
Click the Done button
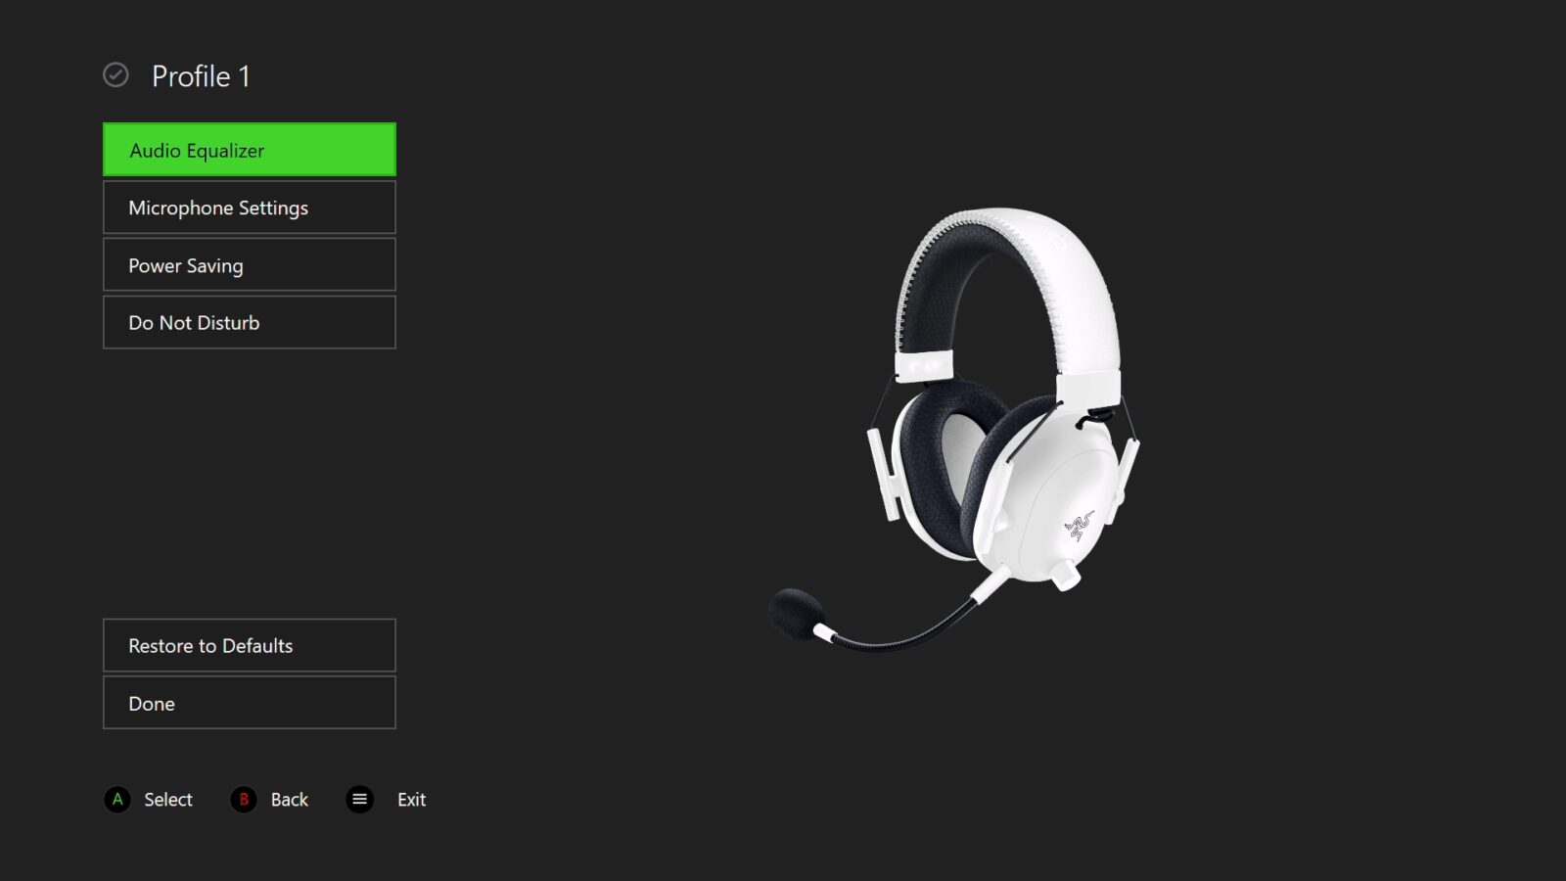[250, 703]
